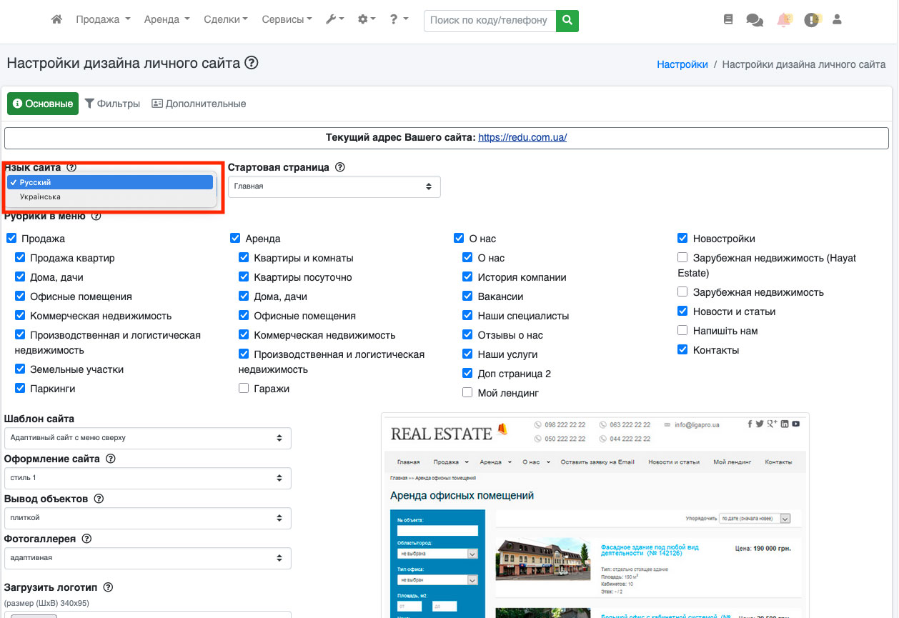The height and width of the screenshot is (618, 899).
Task: Click the home icon in the navbar
Action: pyautogui.click(x=57, y=20)
